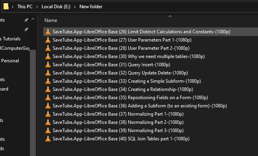Click VLC icon of Base (34) Creating a Relationship
The height and width of the screenshot is (156, 258).
pos(48,89)
